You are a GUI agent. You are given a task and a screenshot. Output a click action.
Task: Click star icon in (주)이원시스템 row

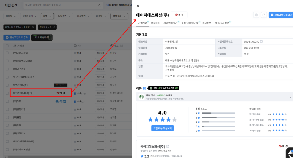[75, 53]
